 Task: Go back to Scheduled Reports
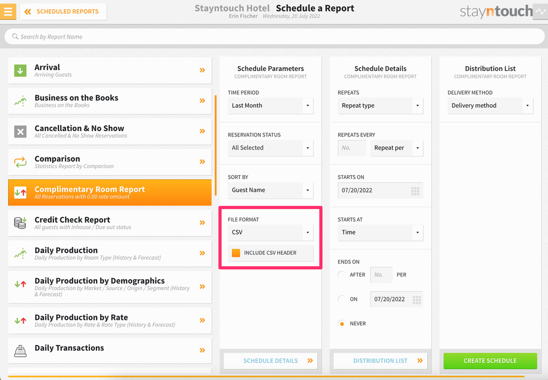(x=63, y=11)
